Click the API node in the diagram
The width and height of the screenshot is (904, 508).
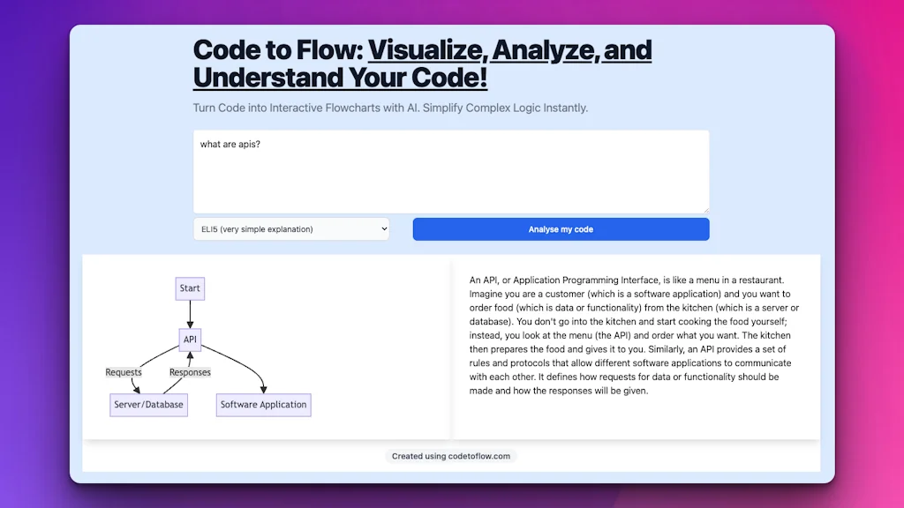click(190, 340)
